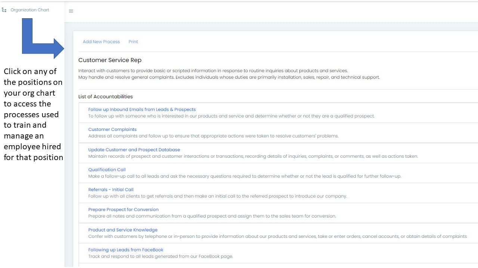This screenshot has height=268, width=478.
Task: Click the "Track and respond to all leads" text
Action: pos(161,256)
